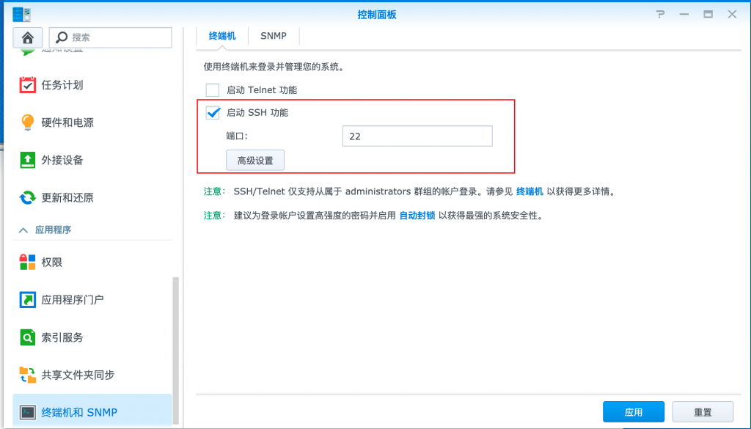
Task: Open Task Scheduler calendar icon (任务计划)
Action: tap(28, 85)
